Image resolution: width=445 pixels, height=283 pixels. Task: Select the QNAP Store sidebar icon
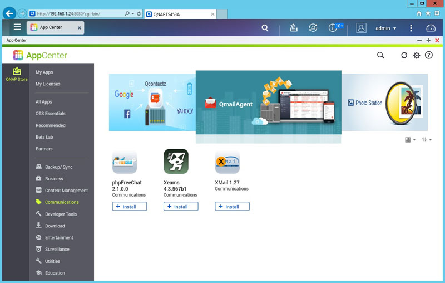point(17,74)
